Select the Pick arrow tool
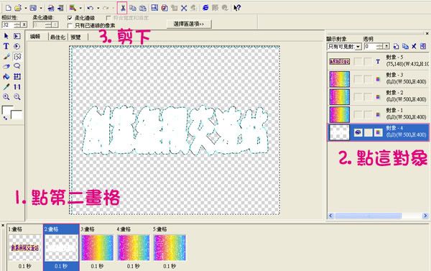The image size is (431, 271). tap(6, 36)
